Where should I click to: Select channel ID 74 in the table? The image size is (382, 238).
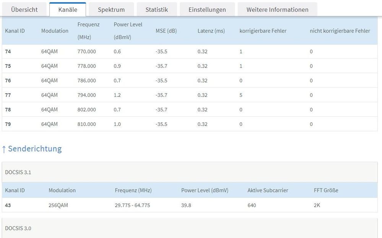click(x=8, y=51)
